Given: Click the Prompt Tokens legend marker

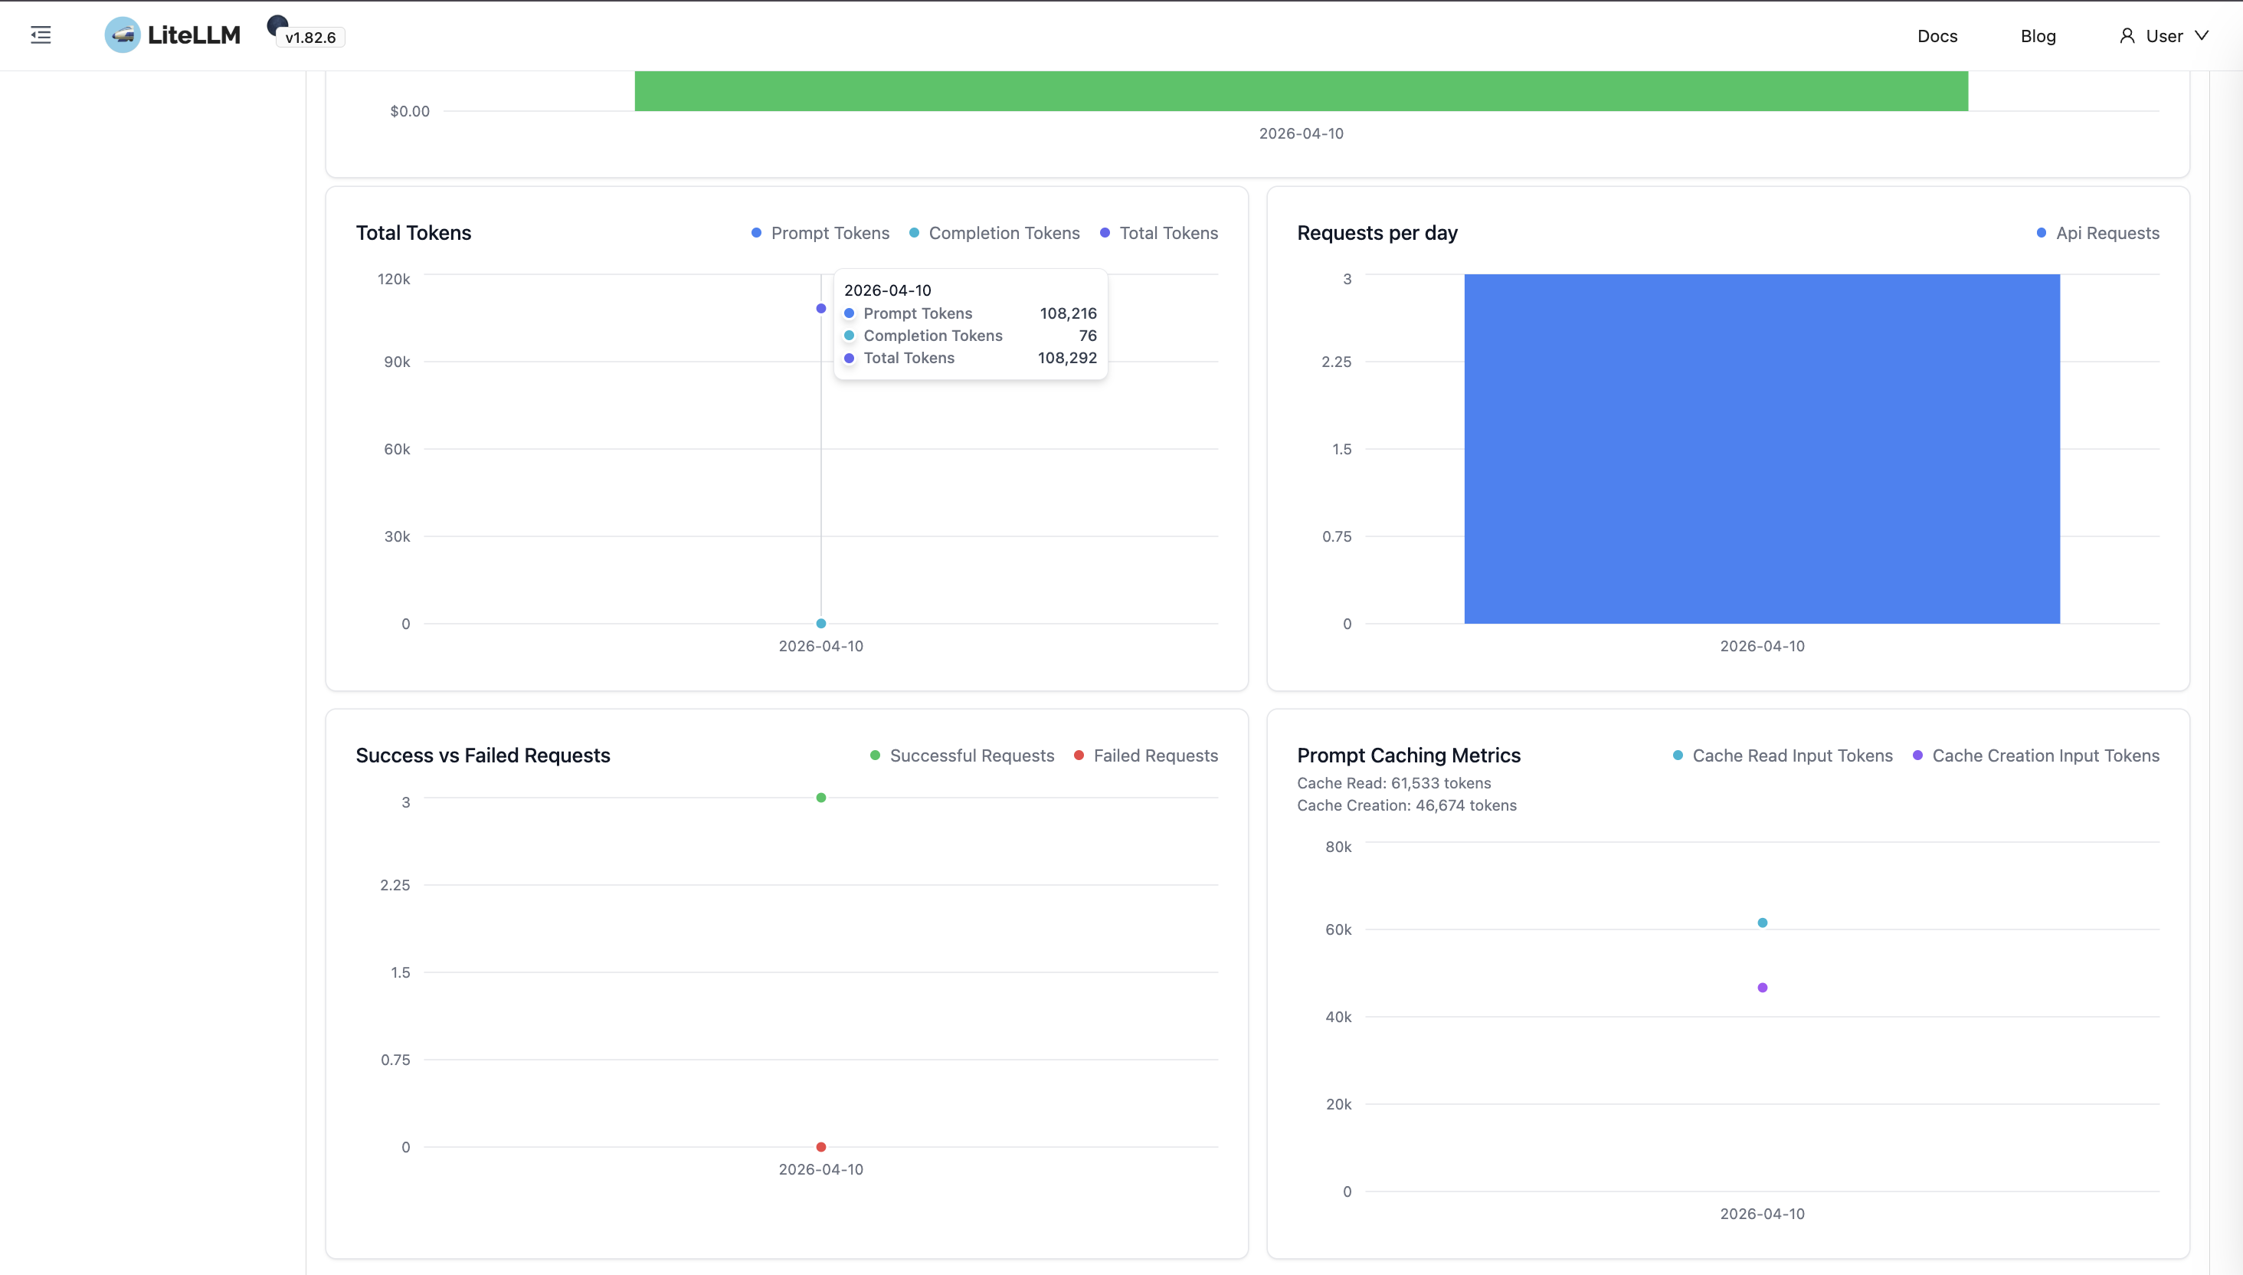Looking at the screenshot, I should (756, 233).
